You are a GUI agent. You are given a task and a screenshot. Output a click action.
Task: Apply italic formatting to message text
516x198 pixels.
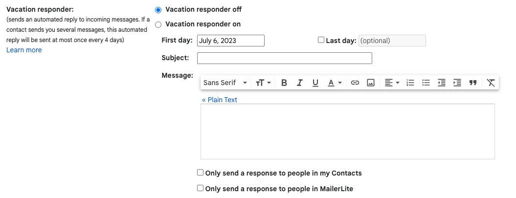pos(300,83)
